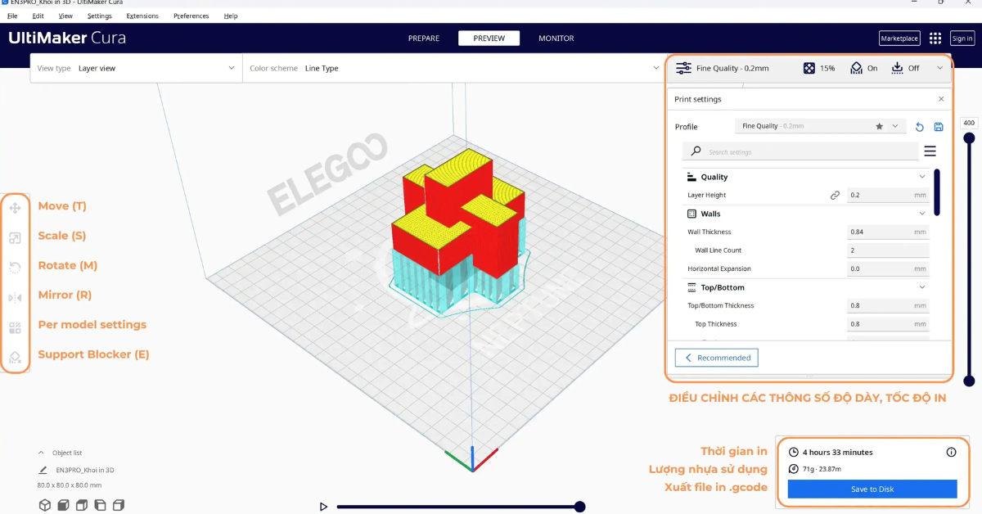This screenshot has height=514, width=982.
Task: Click the Save to Disk button
Action: [x=872, y=489]
